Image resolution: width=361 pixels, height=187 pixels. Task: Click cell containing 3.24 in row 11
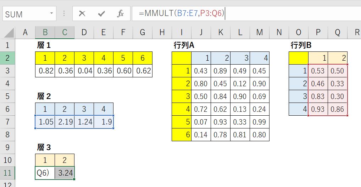coord(65,173)
